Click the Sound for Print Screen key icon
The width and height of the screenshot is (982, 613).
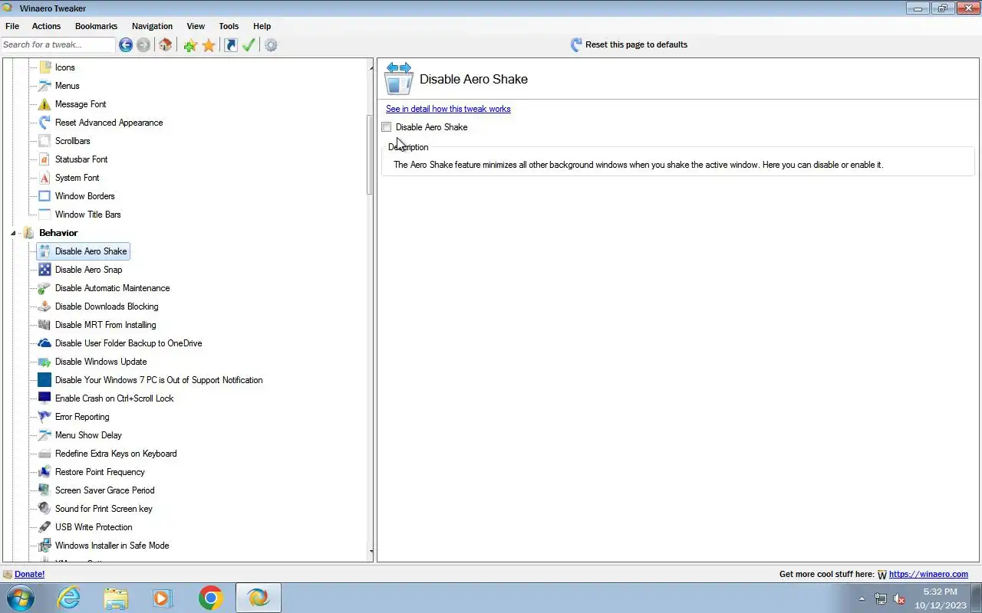[44, 509]
